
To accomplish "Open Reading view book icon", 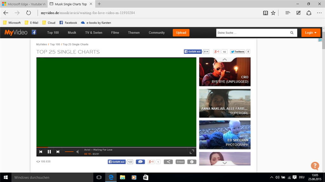I will [265, 13].
